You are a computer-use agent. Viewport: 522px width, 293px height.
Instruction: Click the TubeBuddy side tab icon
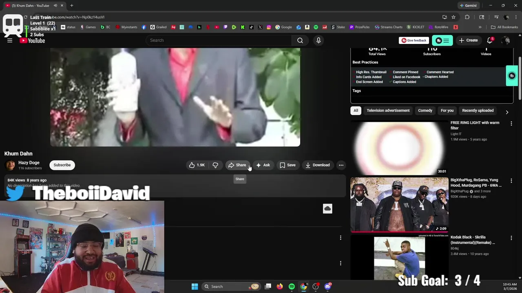click(512, 76)
